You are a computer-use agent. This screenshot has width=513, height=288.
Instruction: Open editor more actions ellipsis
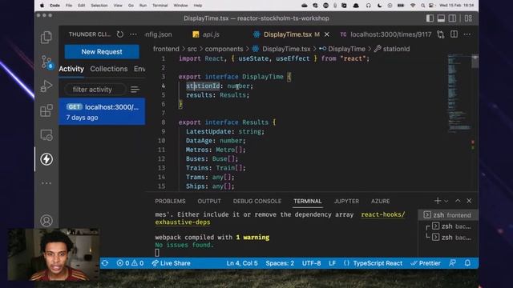tap(467, 34)
